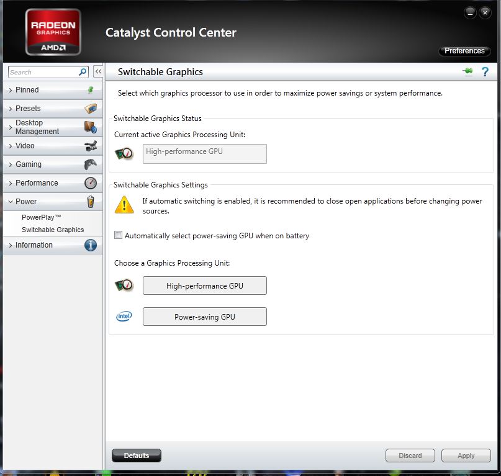This screenshot has height=476, width=501.
Task: Collapse the Power section
Action: tap(53, 202)
